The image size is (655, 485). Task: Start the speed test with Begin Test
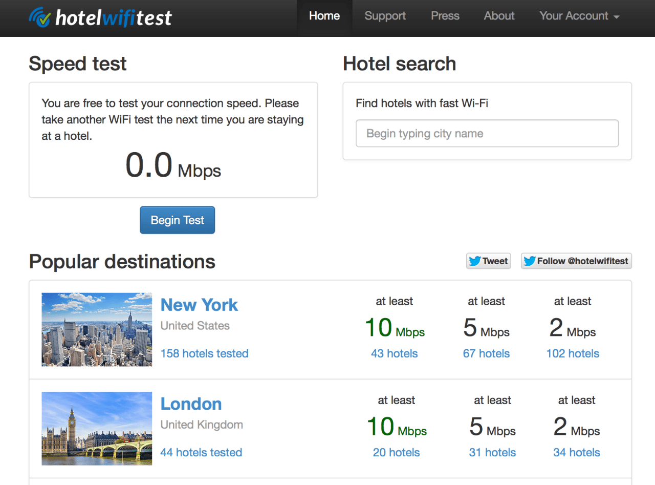click(177, 220)
